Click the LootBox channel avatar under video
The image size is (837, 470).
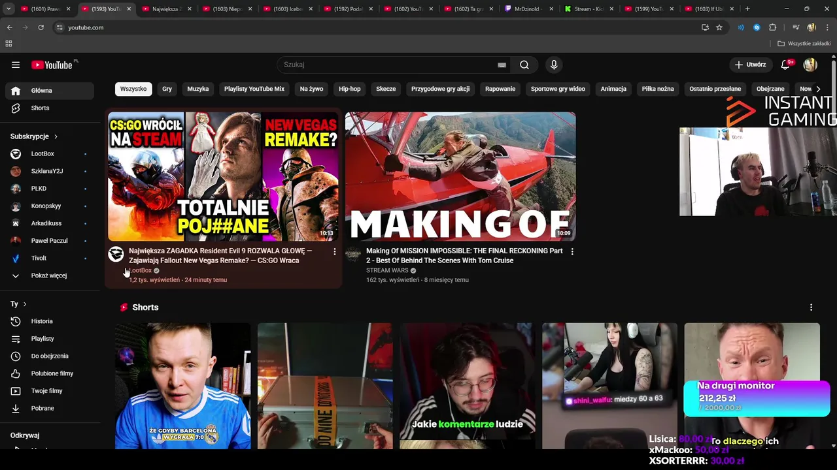point(116,255)
